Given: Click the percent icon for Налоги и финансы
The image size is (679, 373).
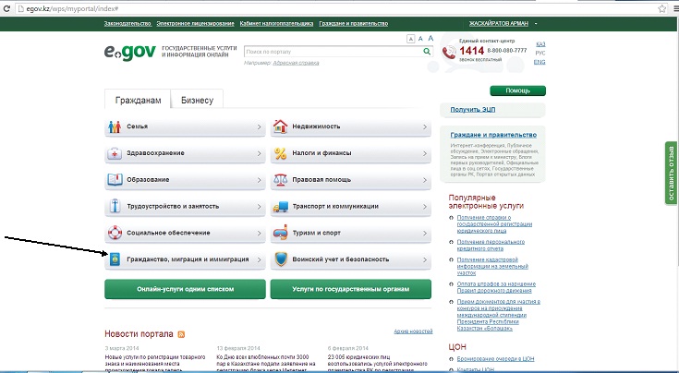Looking at the screenshot, I should (x=280, y=153).
